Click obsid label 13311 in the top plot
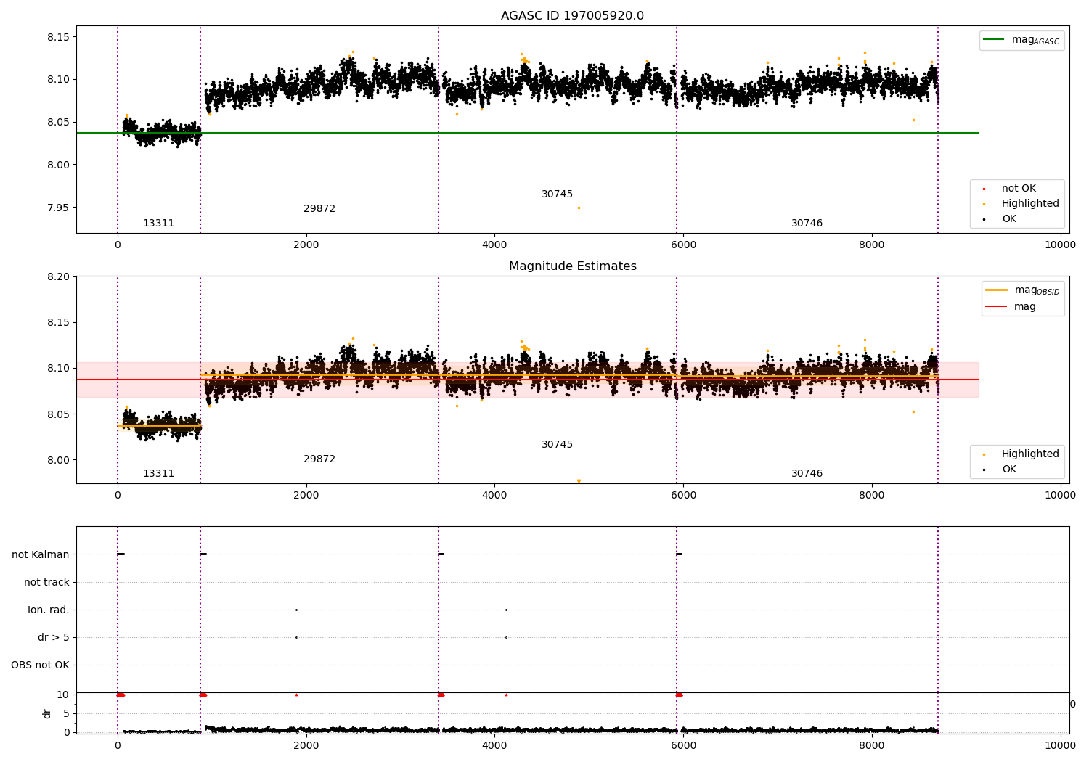The height and width of the screenshot is (762, 1089). (158, 224)
